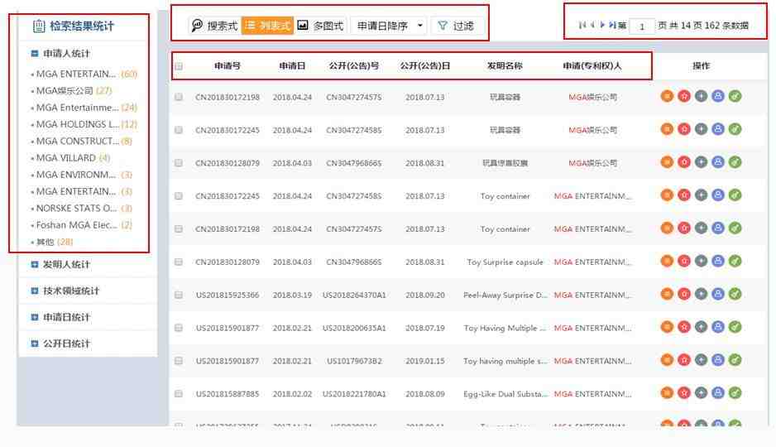Switch to 搜索式 view
776x447 pixels.
(x=214, y=26)
